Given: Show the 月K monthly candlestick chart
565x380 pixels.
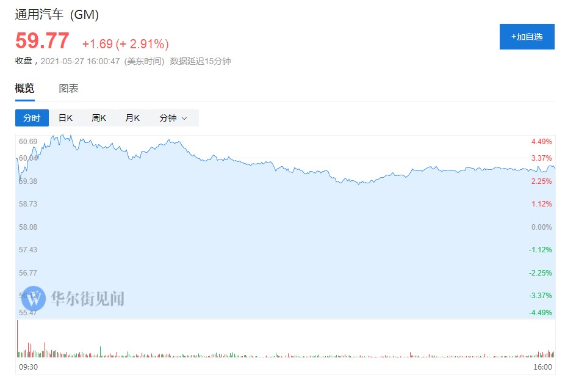Looking at the screenshot, I should pos(132,118).
